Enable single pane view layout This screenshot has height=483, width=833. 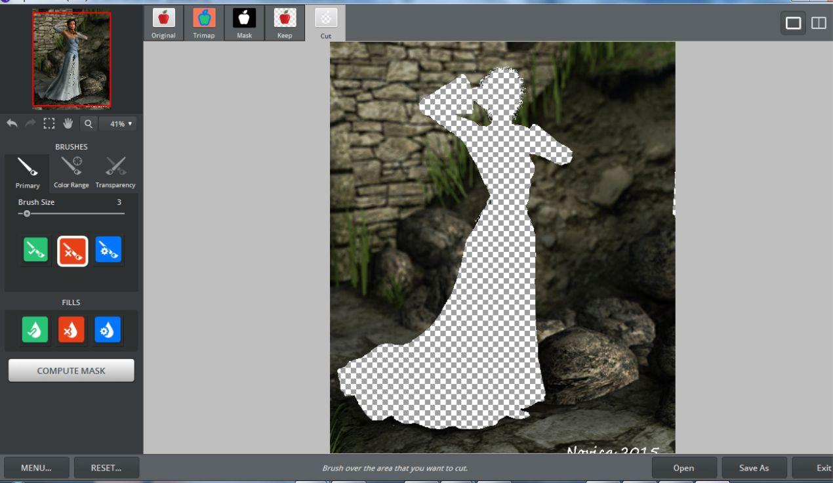[794, 23]
